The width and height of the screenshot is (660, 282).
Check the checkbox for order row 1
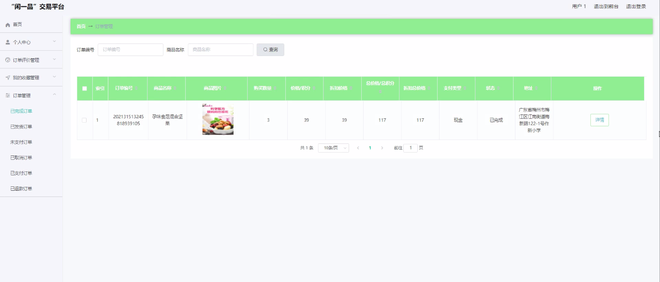84,120
